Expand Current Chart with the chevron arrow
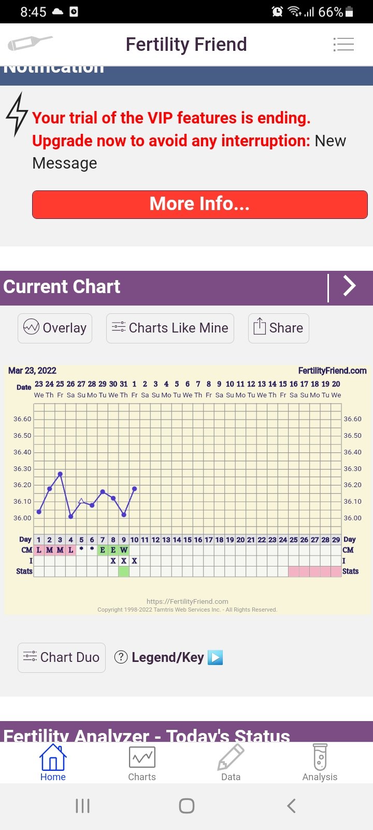This screenshot has width=373, height=830. coord(350,286)
